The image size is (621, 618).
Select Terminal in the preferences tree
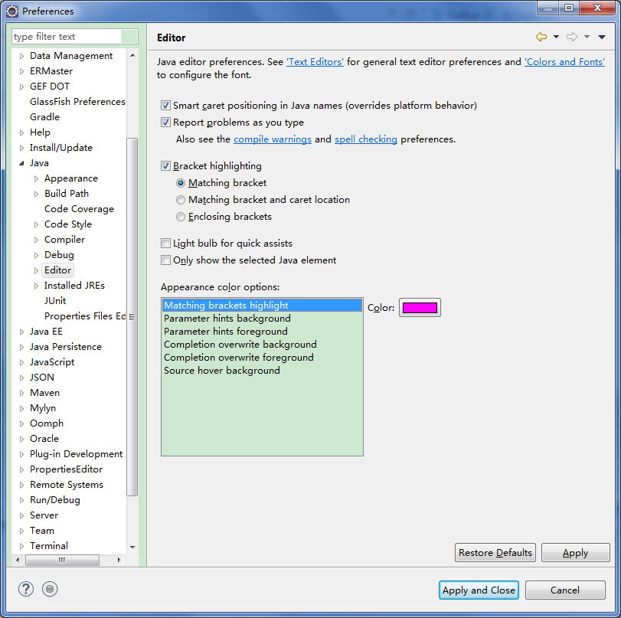click(49, 546)
